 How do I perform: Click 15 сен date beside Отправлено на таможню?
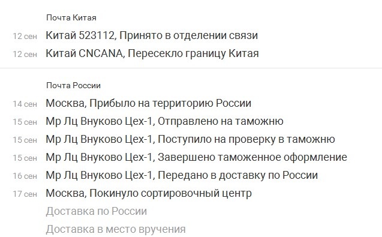tap(25, 122)
